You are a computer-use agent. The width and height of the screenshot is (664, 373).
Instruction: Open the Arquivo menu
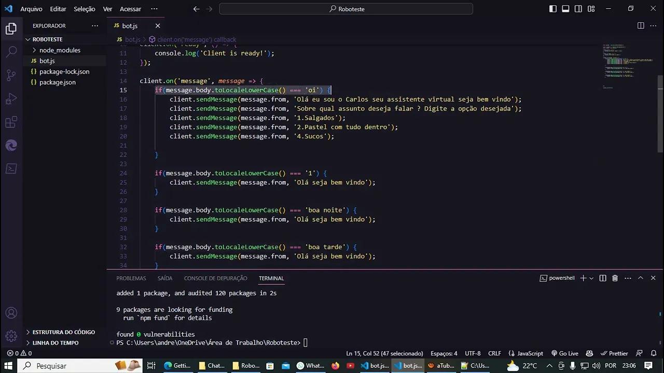pos(31,9)
